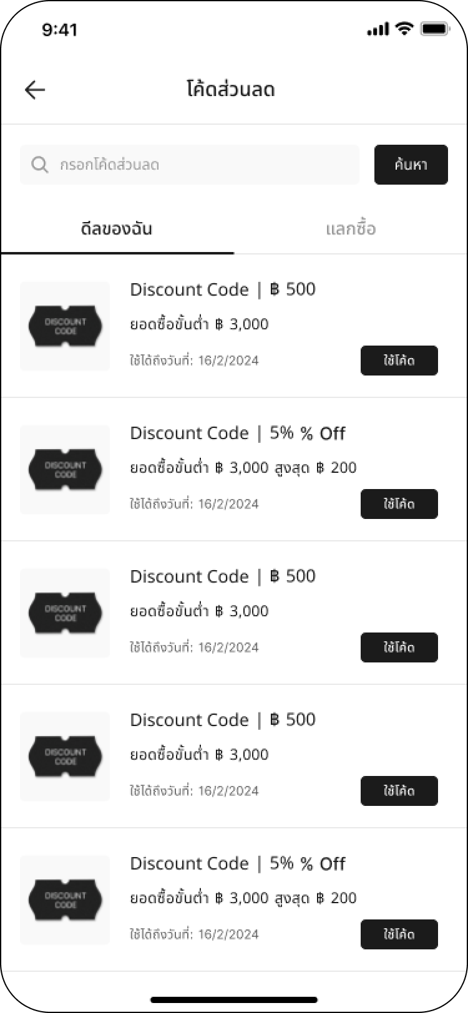Tap the second coupon's discount code image
468x1013 pixels.
pyautogui.click(x=65, y=470)
